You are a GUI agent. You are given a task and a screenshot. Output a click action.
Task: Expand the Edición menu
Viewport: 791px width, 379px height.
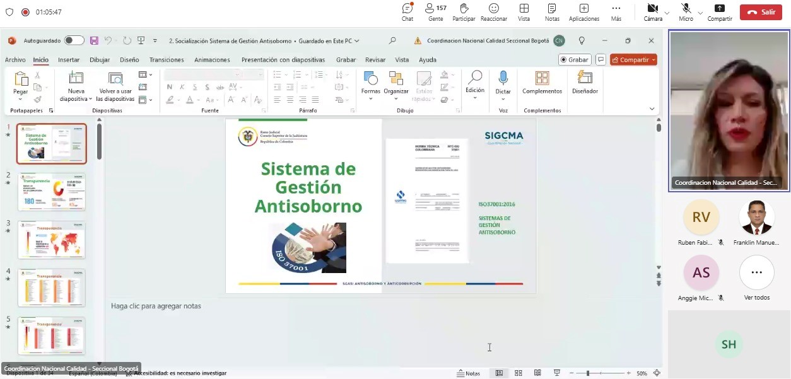pos(475,85)
